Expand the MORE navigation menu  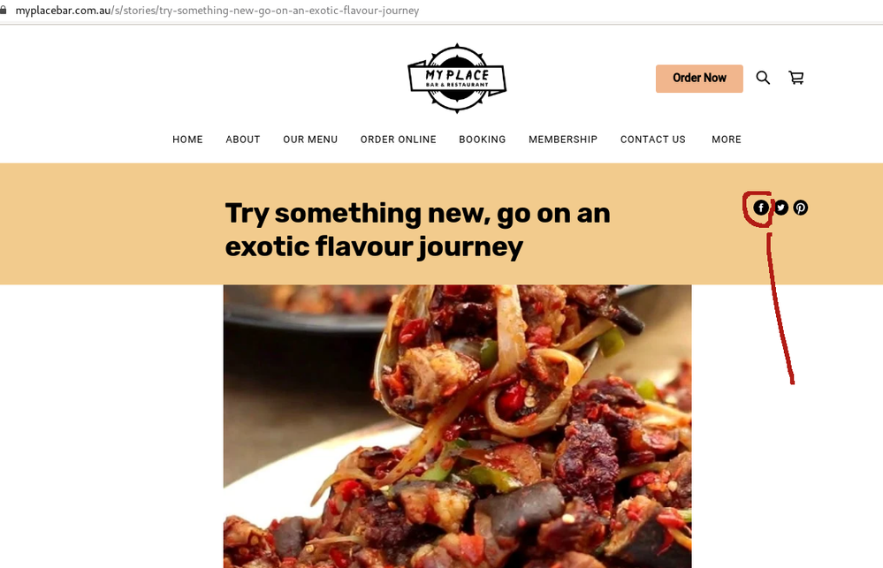tap(727, 139)
